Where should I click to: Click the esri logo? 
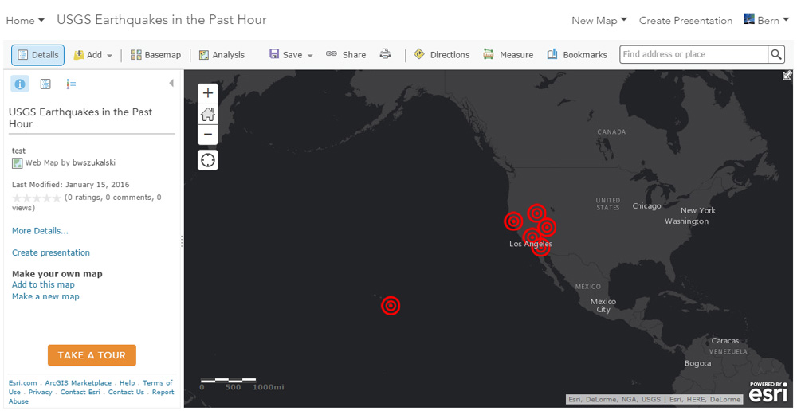pos(767,392)
